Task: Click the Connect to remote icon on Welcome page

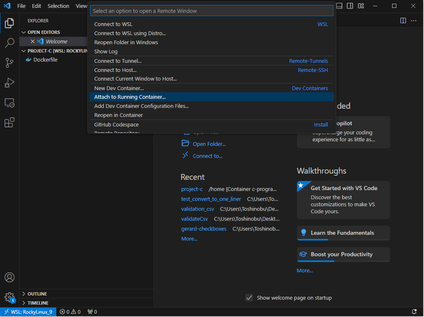Action: tap(185, 155)
